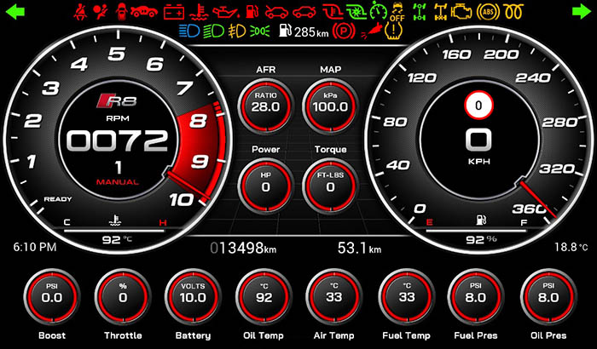Screen dimensions: 597x349
Task: Tap the red parking brake icon
Action: click(x=344, y=31)
